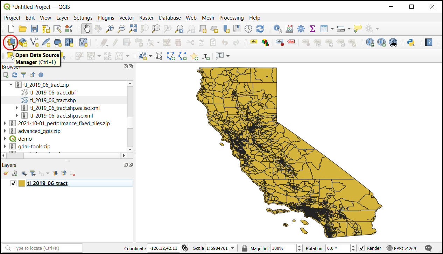443x254 pixels.
Task: Open the Scale dropdown list
Action: 233,248
